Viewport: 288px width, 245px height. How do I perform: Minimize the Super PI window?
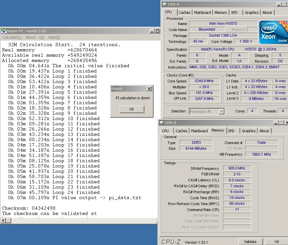(152, 31)
